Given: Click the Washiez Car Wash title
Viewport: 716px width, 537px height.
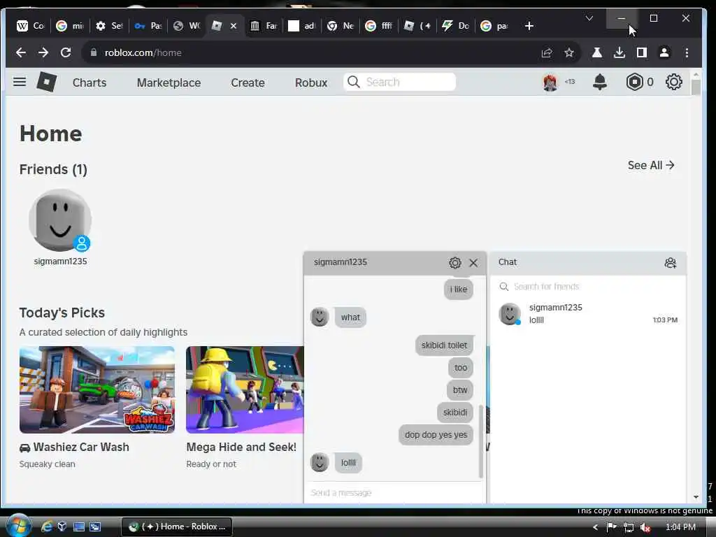Looking at the screenshot, I should tap(81, 447).
